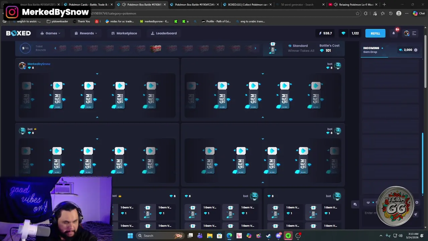Open browser settings and more menu

pyautogui.click(x=407, y=13)
